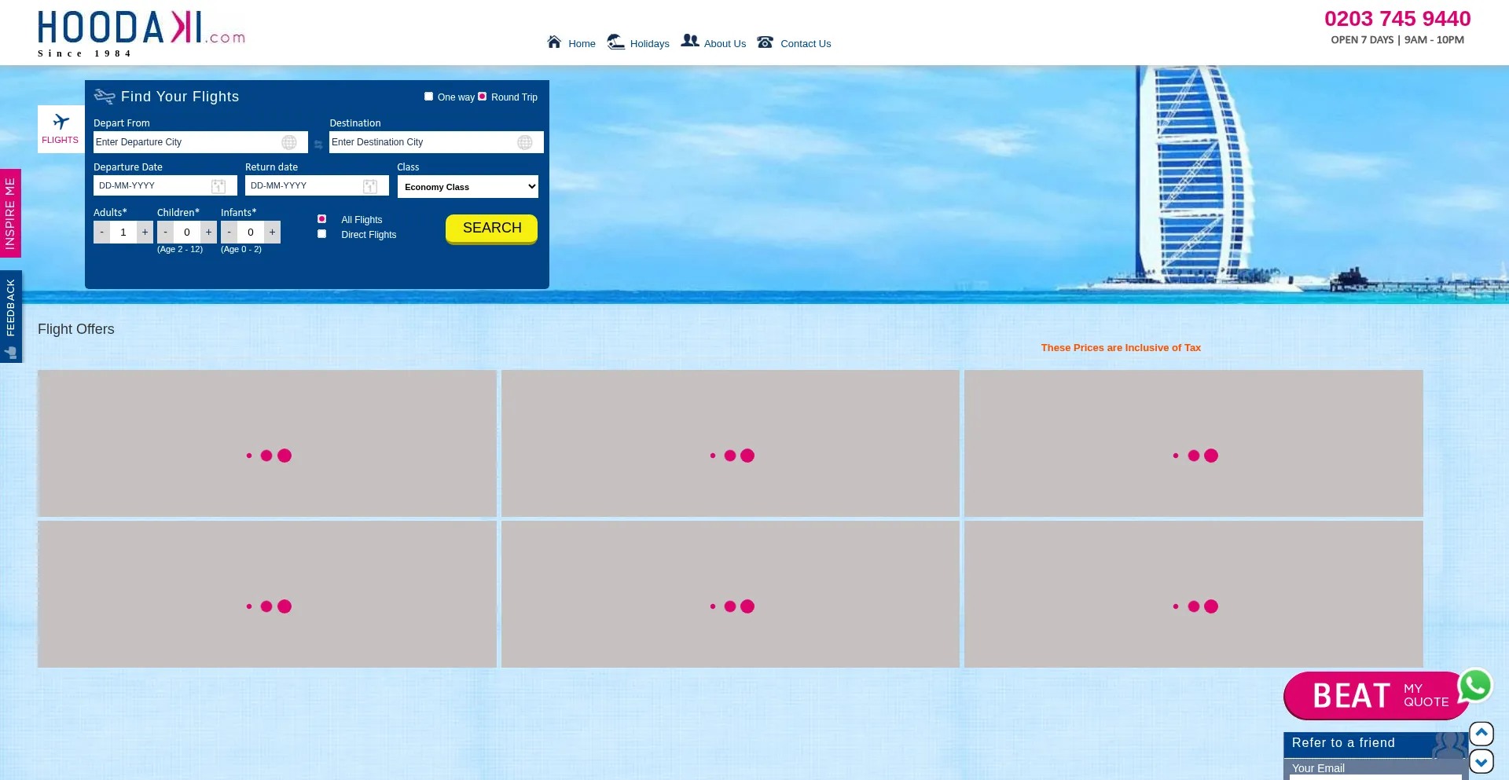Open the Holidays menu item

[x=649, y=44]
